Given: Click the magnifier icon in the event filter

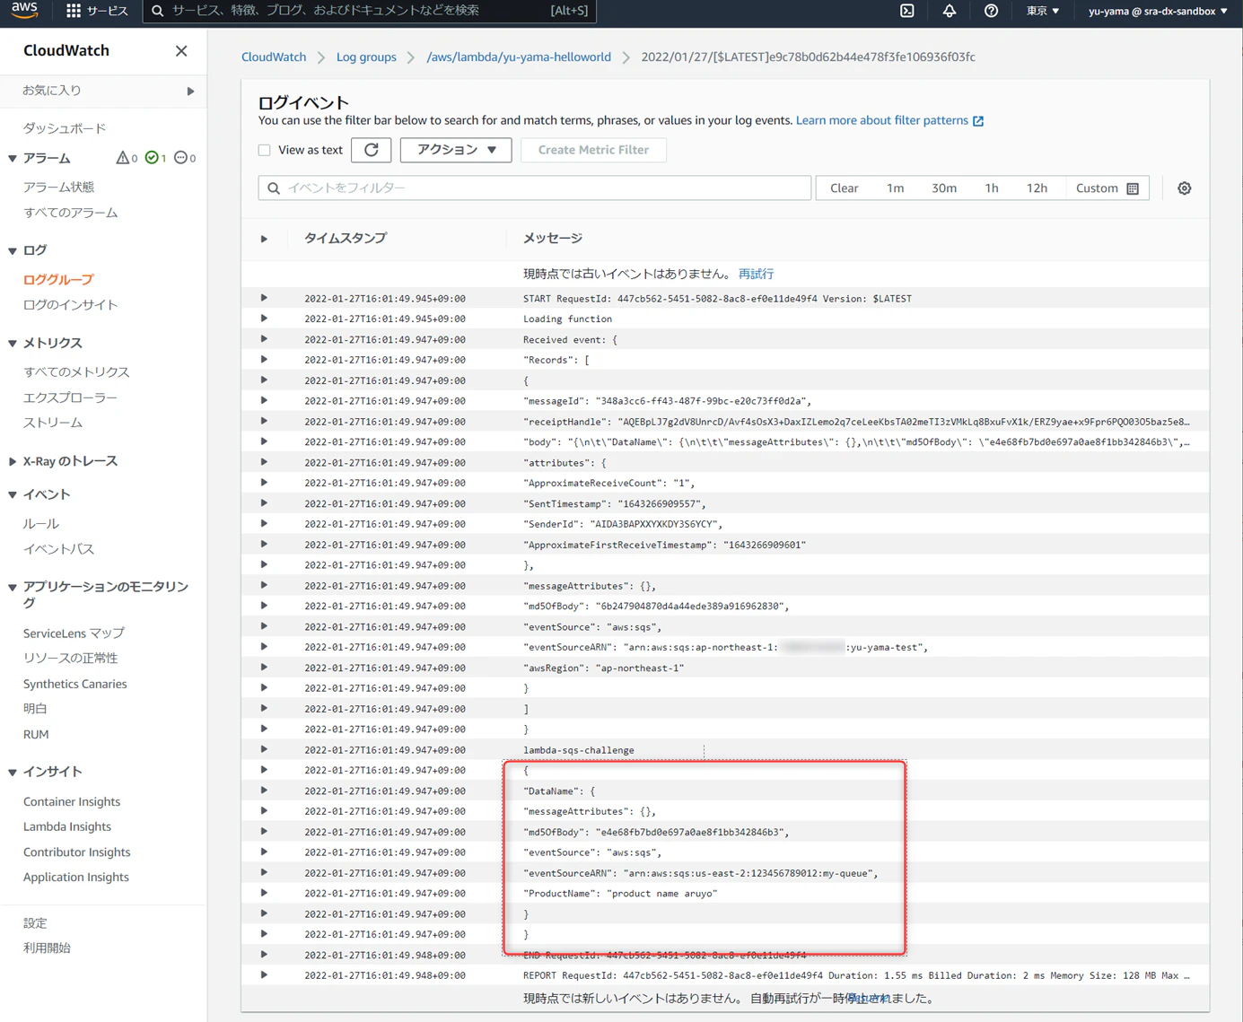Looking at the screenshot, I should [x=274, y=188].
